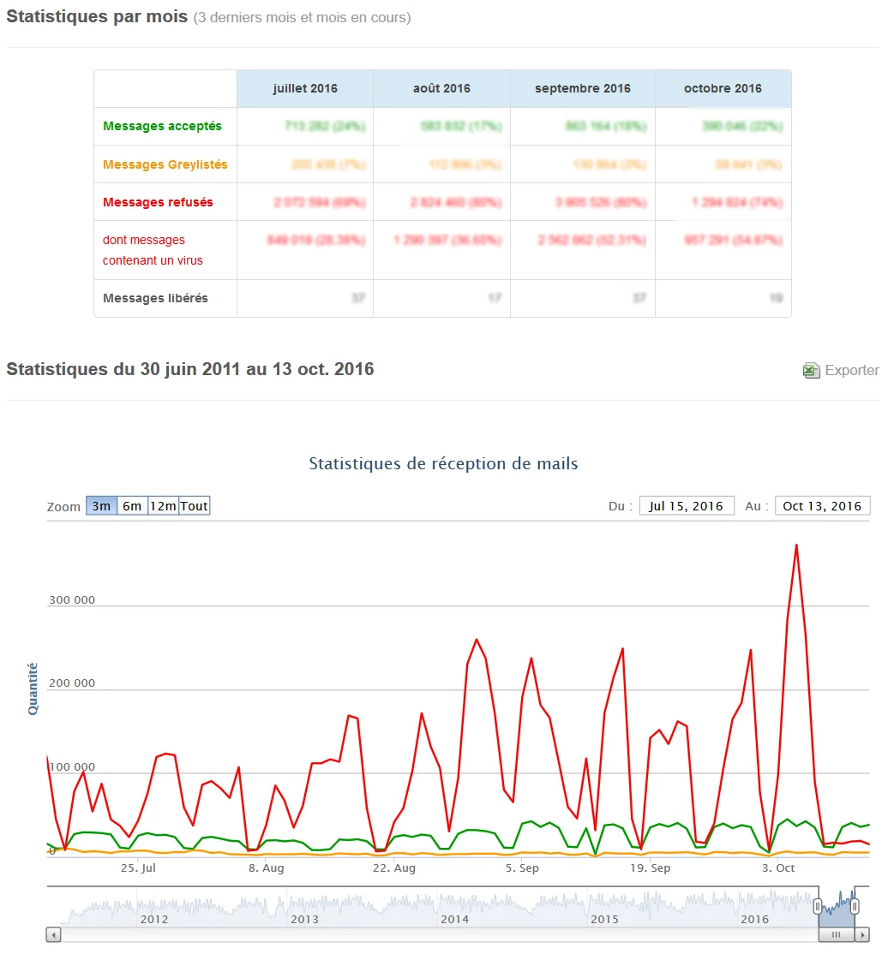Open the Exporter link

pos(851,370)
